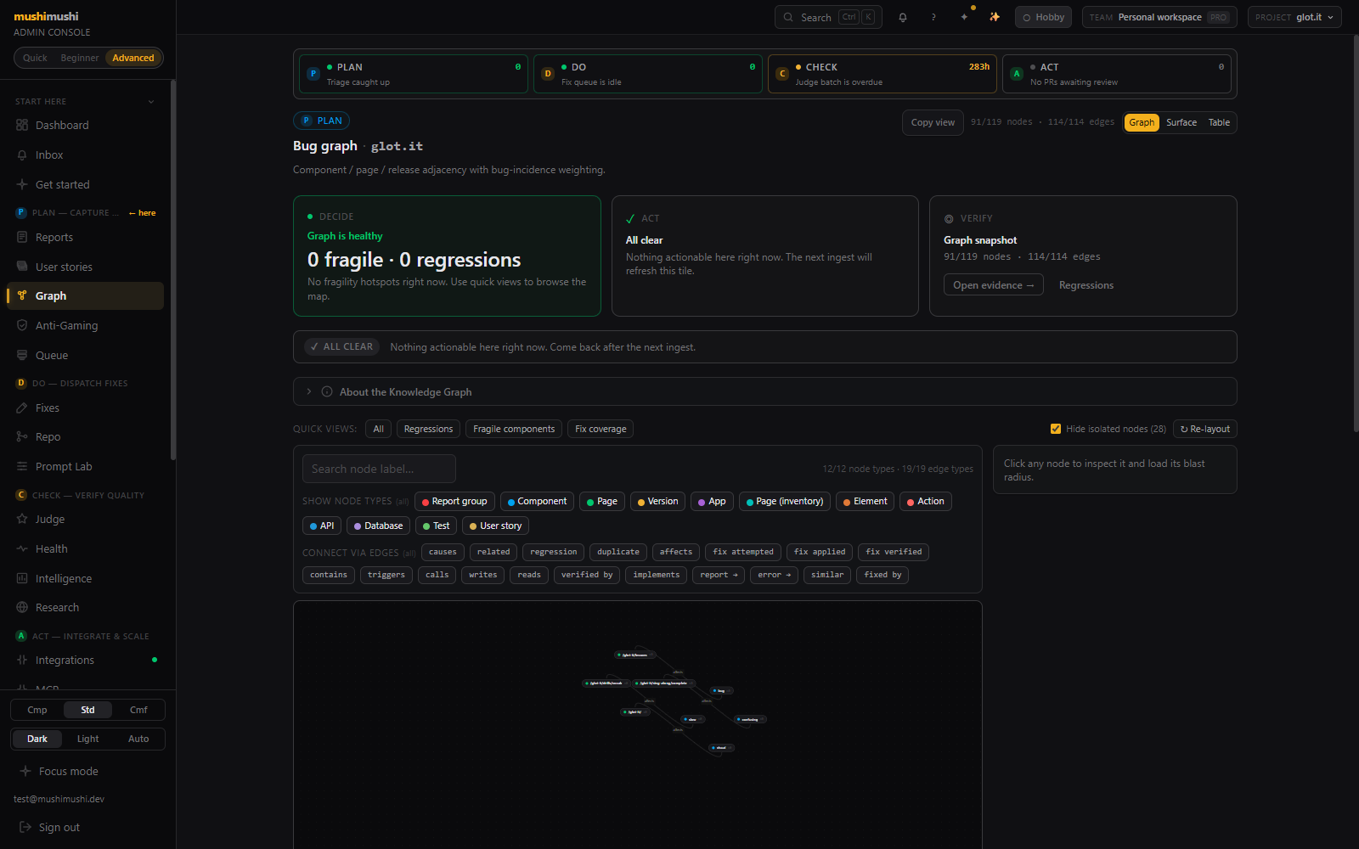Screen dimensions: 1359x849
Task: Click the info icon beside About the Knowledge Graph
Action: click(327, 391)
